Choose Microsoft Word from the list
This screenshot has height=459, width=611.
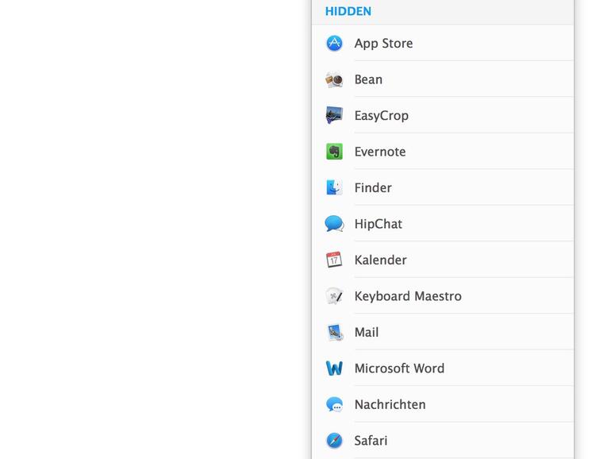click(399, 368)
